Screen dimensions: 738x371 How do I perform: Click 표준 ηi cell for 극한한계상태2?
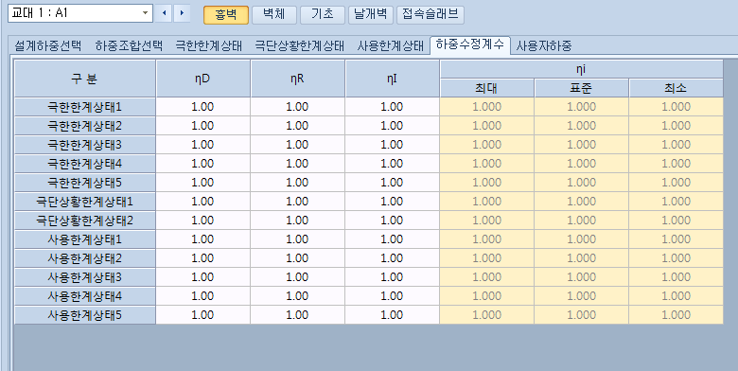coord(581,126)
